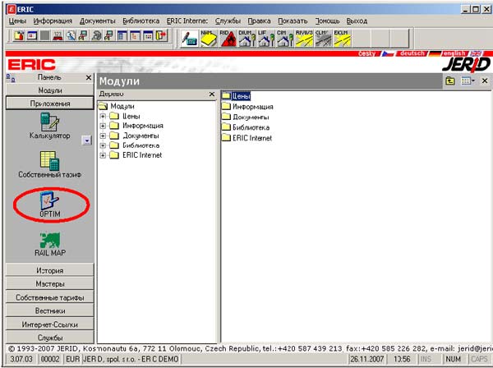Viewport: 493px width, 368px height.
Task: Click the tree-structure window toolbar icon
Action: tap(136, 36)
